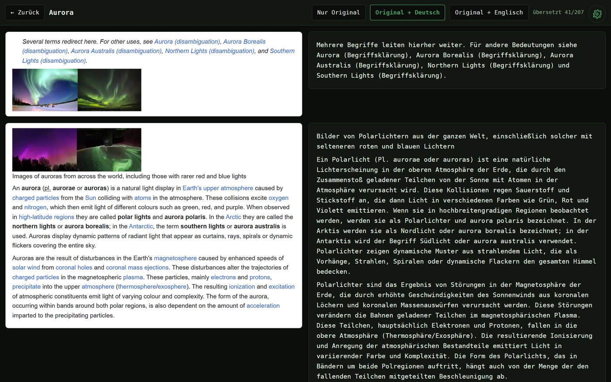Click the blue-green aurora photo thumbnail
Image resolution: width=611 pixels, height=382 pixels.
click(45, 90)
